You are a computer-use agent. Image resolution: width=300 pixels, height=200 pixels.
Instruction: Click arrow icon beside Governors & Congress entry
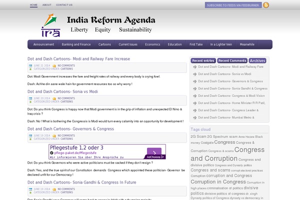click(x=195, y=81)
